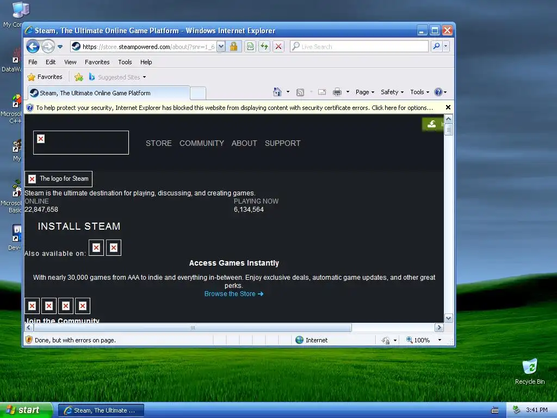Go to STORE in Steam navigation
The image size is (557, 418).
point(158,143)
